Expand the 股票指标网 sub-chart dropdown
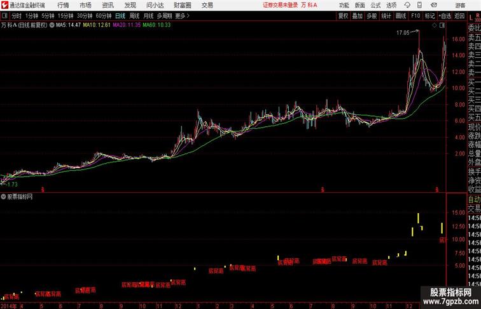481x309 pixels. tap(3, 197)
